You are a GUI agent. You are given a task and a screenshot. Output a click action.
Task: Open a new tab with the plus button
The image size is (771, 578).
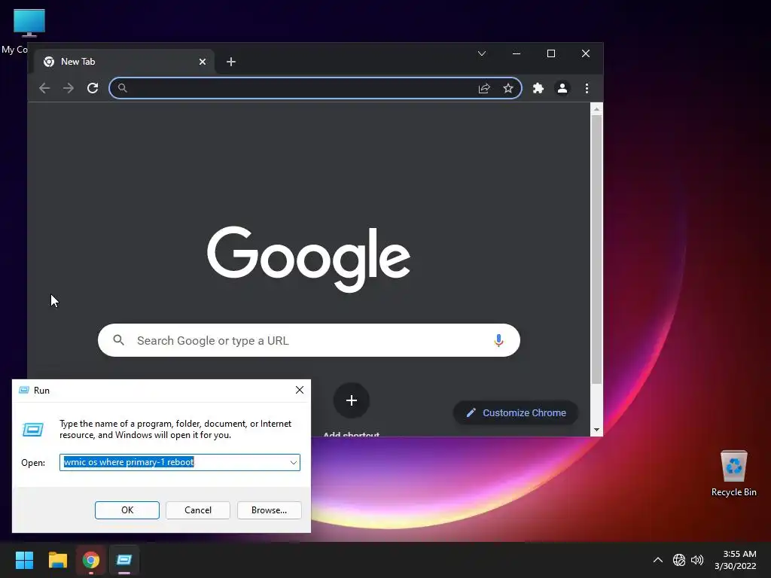(231, 62)
